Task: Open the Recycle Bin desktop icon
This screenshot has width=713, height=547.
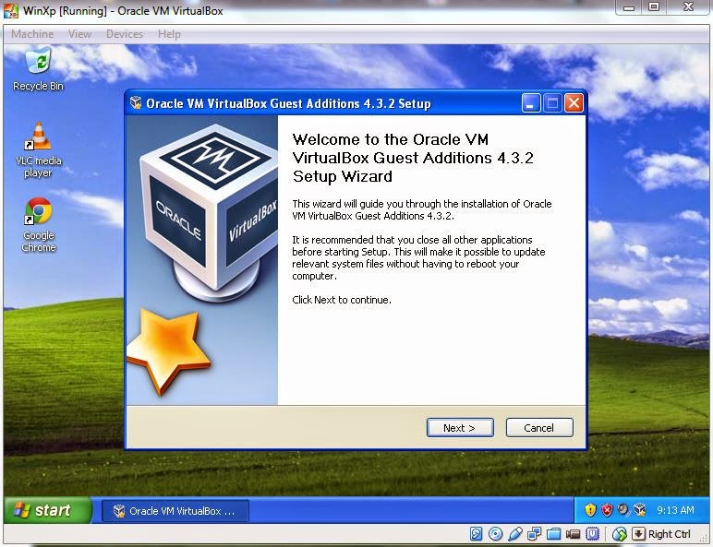Action: (x=38, y=69)
